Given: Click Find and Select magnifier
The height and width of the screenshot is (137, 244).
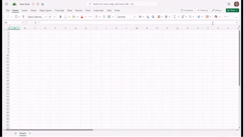Looking at the screenshot, I should click(190, 17).
